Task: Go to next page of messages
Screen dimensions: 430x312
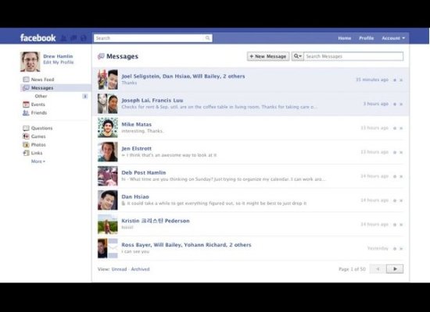Action: 395,269
